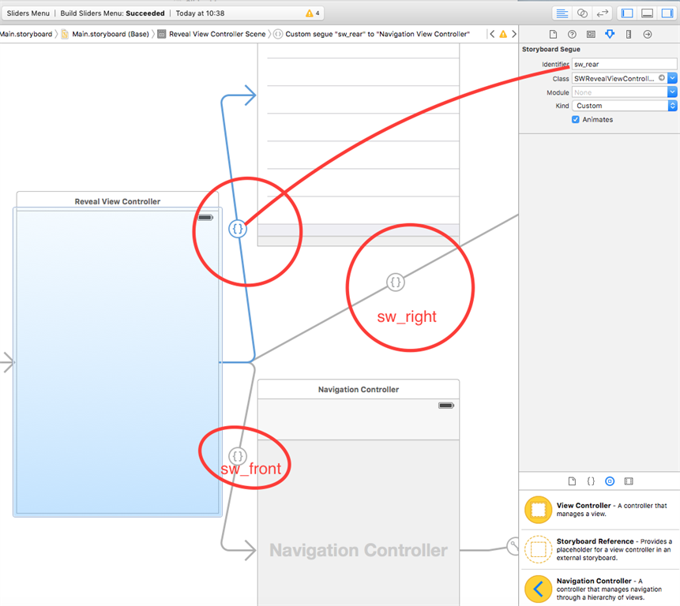Show Object library
Image resolution: width=680 pixels, height=606 pixels.
pos(610,481)
